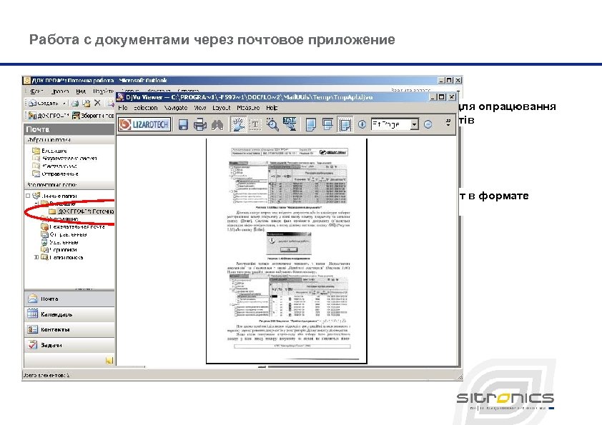Toggle single page layout view

(312, 123)
